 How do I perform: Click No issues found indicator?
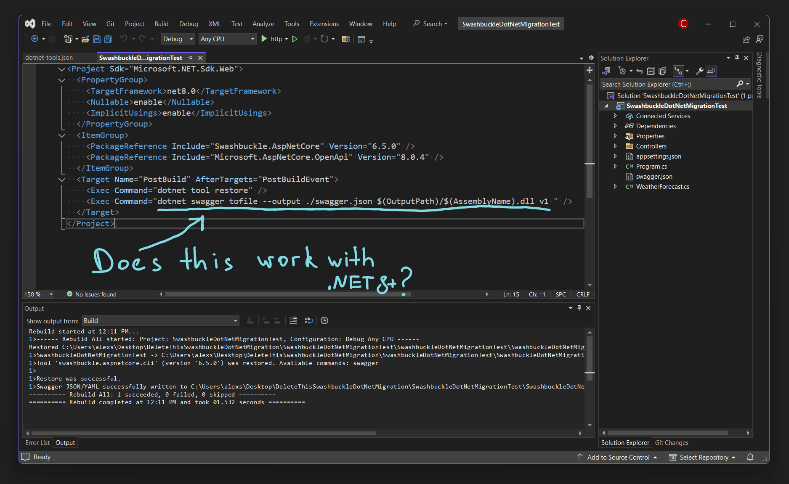tap(91, 294)
